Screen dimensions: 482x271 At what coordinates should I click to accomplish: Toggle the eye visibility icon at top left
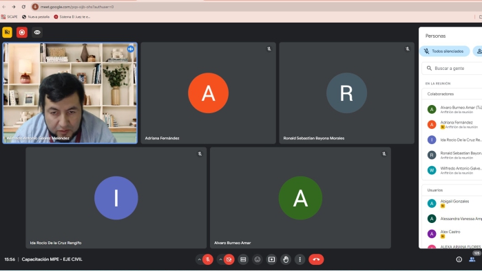[37, 32]
